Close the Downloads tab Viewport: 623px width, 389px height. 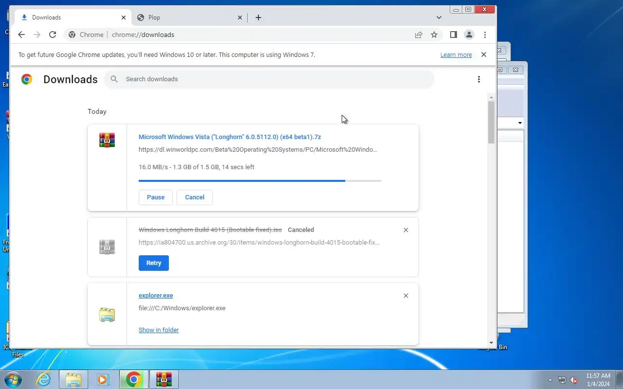point(124,18)
